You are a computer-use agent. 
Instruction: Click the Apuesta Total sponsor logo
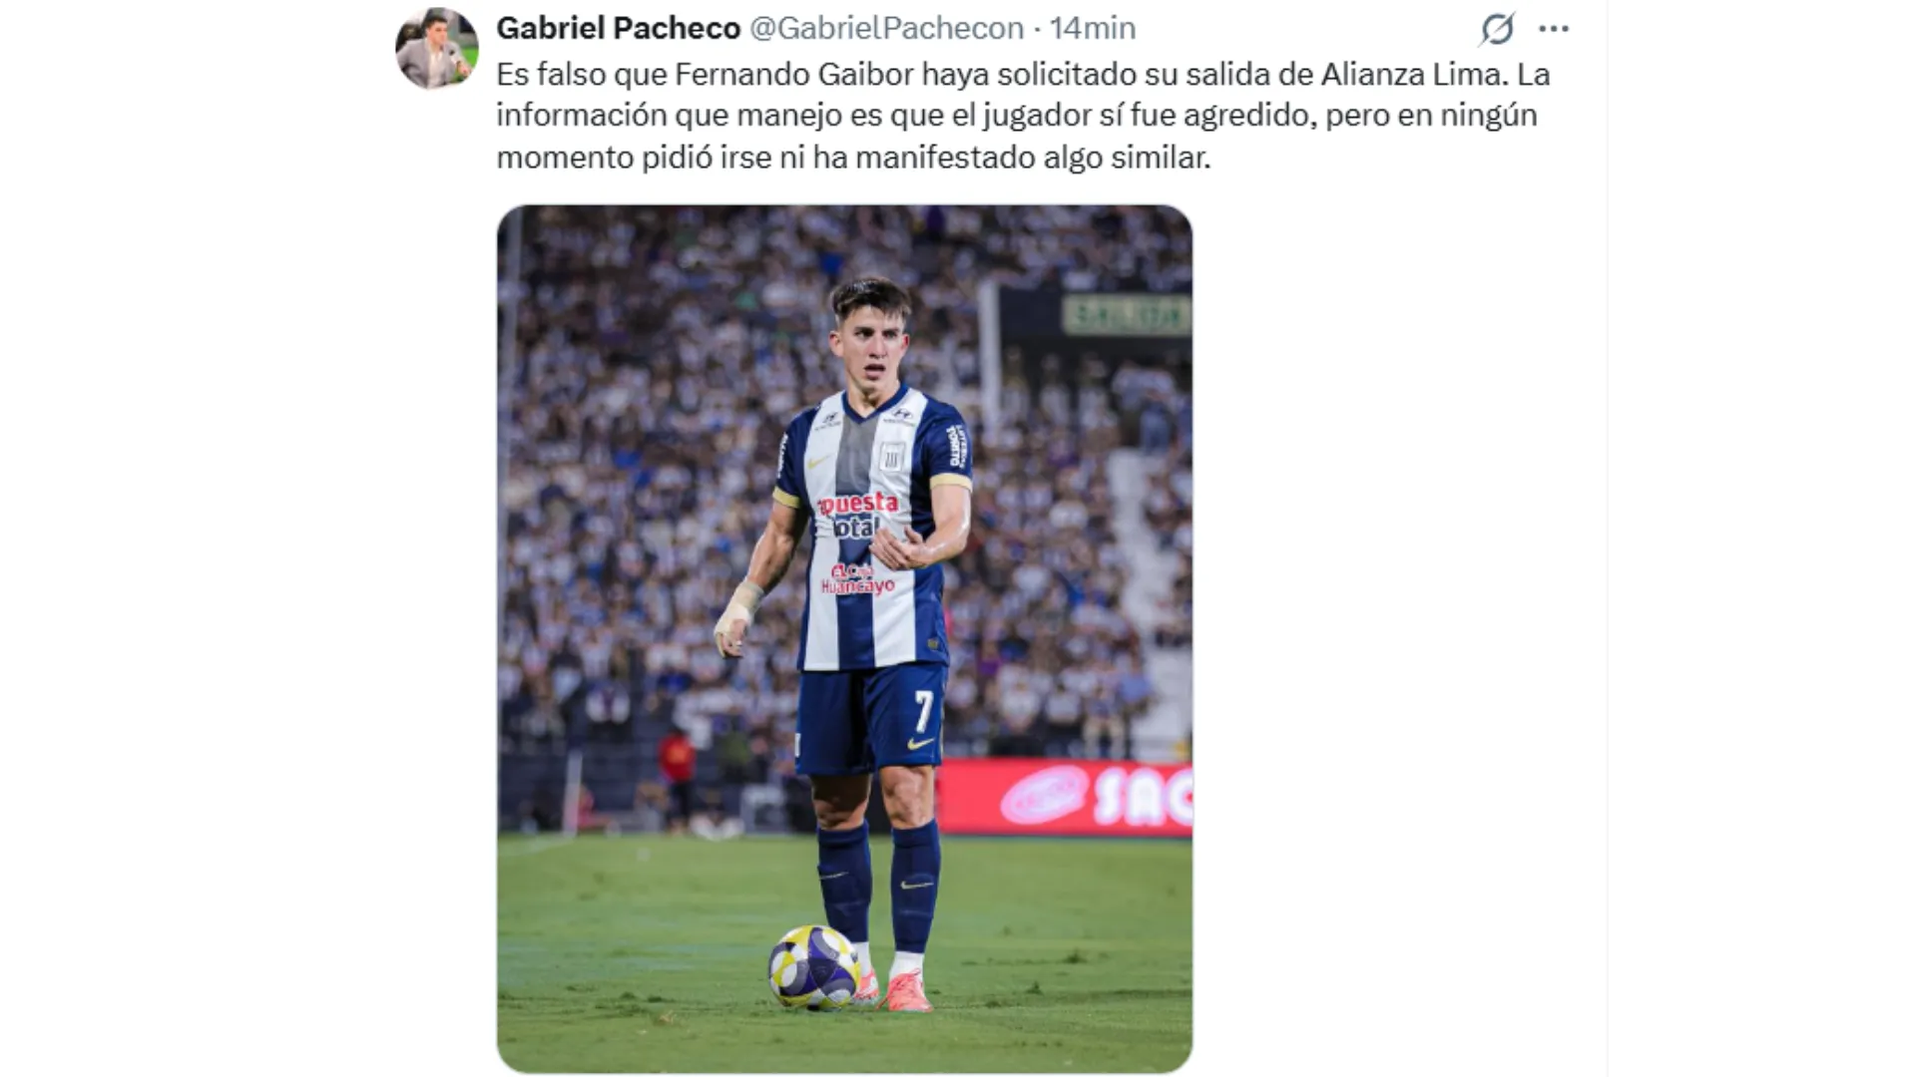858,515
